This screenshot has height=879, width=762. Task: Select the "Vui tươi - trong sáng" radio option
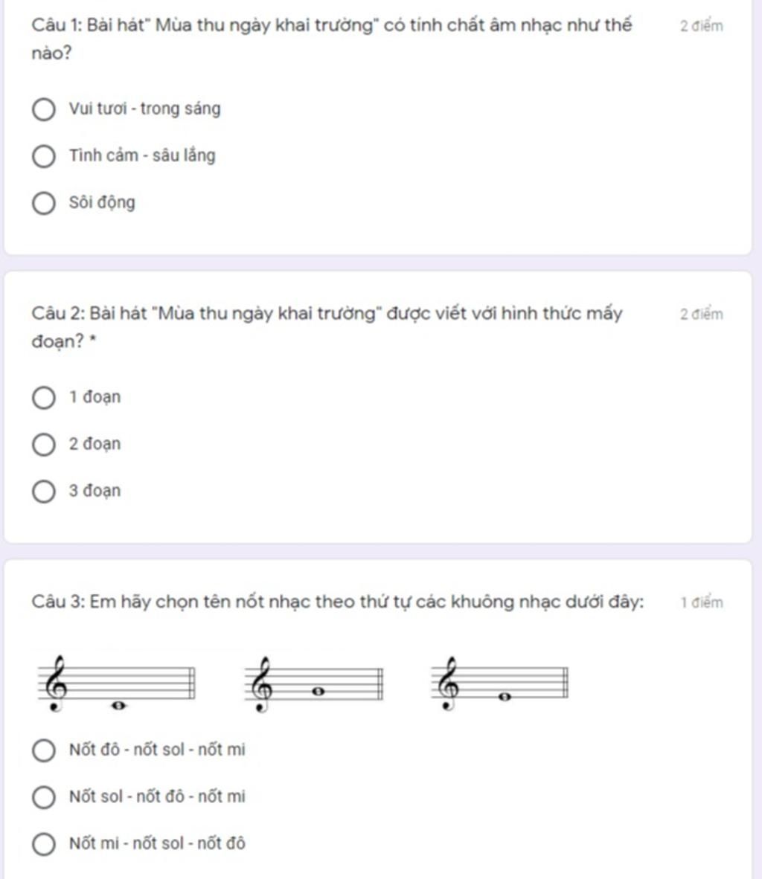click(44, 110)
